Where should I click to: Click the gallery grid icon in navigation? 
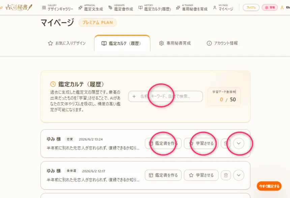click(44, 7)
